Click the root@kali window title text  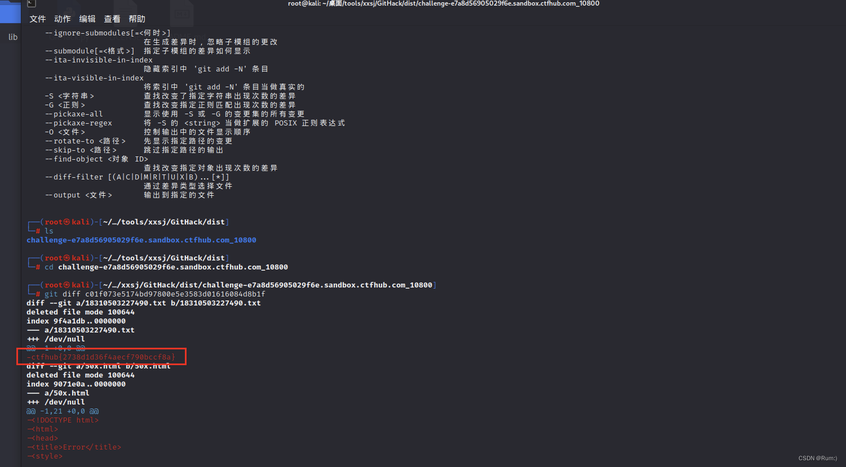pyautogui.click(x=444, y=3)
